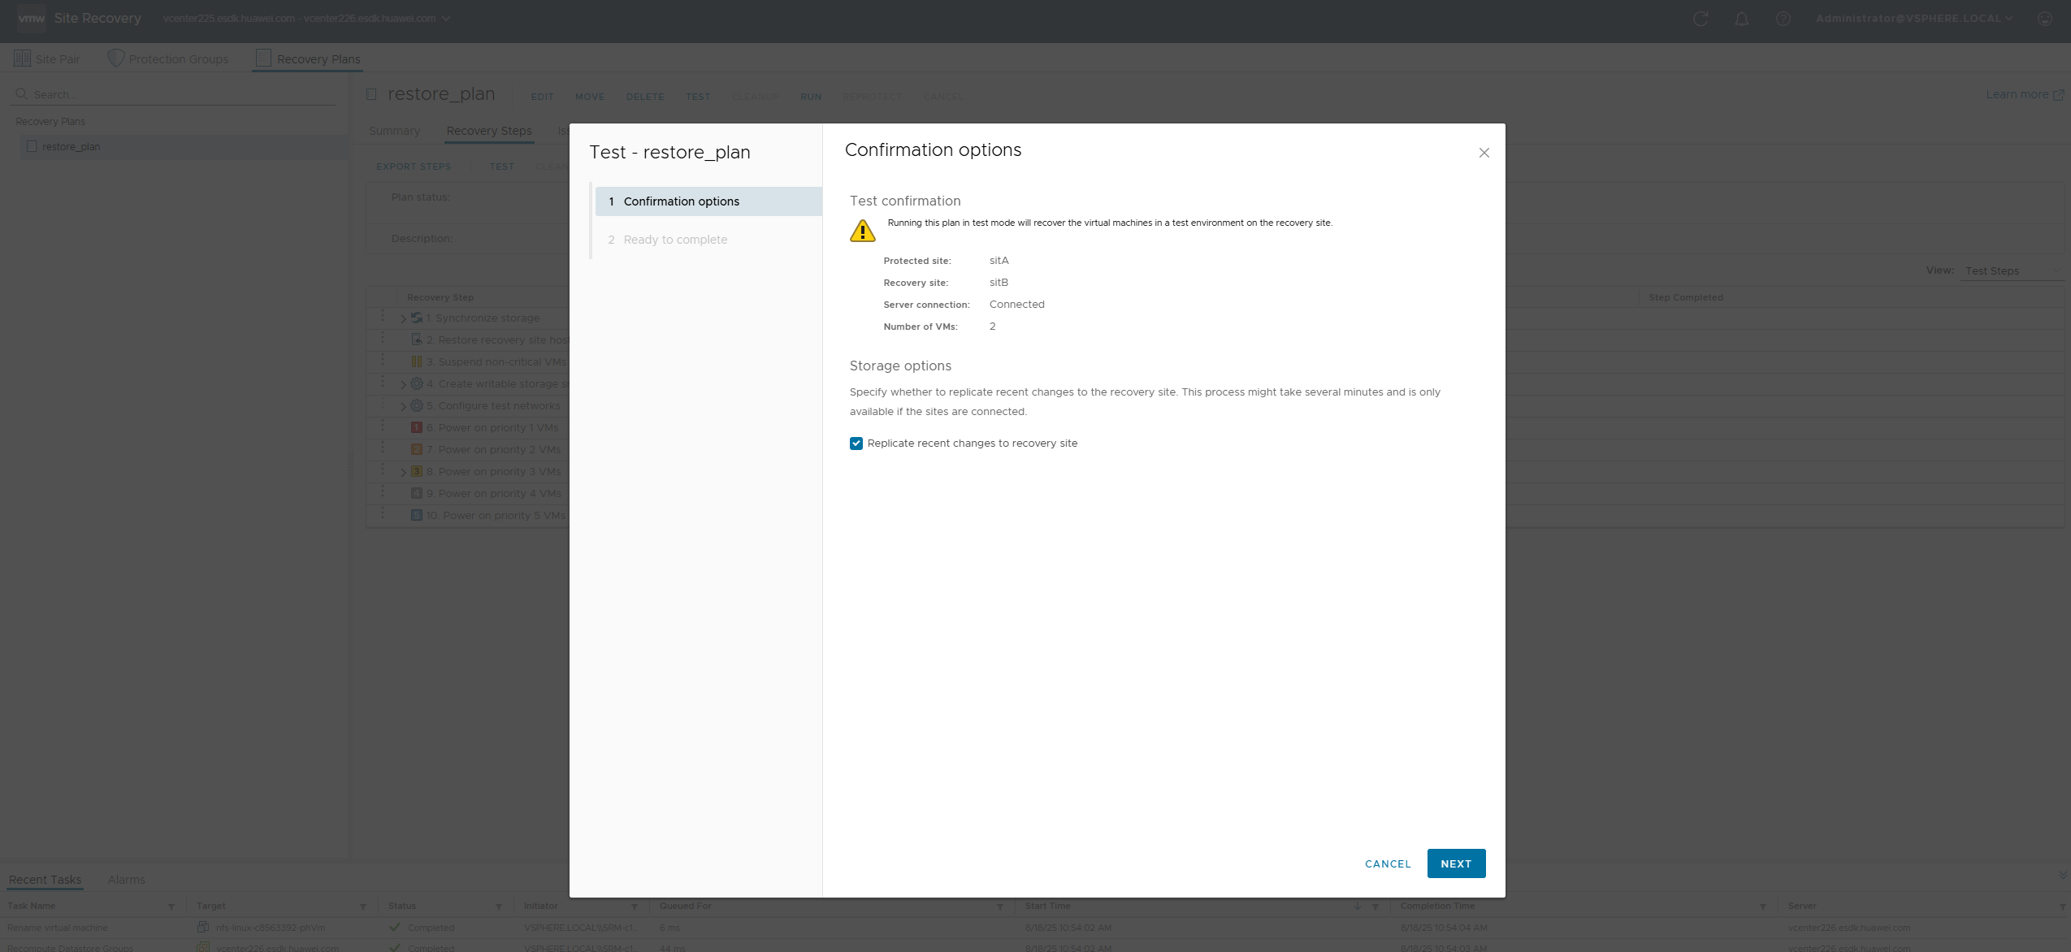Click priority 5 VMs blue icon
Screen dimensions: 2071x952
point(417,515)
